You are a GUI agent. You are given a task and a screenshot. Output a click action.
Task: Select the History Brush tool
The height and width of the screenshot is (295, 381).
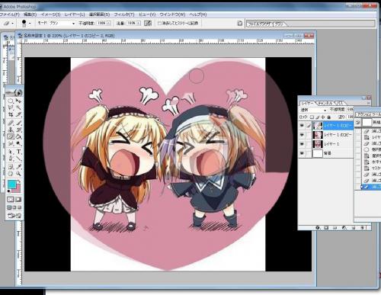[x=18, y=130]
